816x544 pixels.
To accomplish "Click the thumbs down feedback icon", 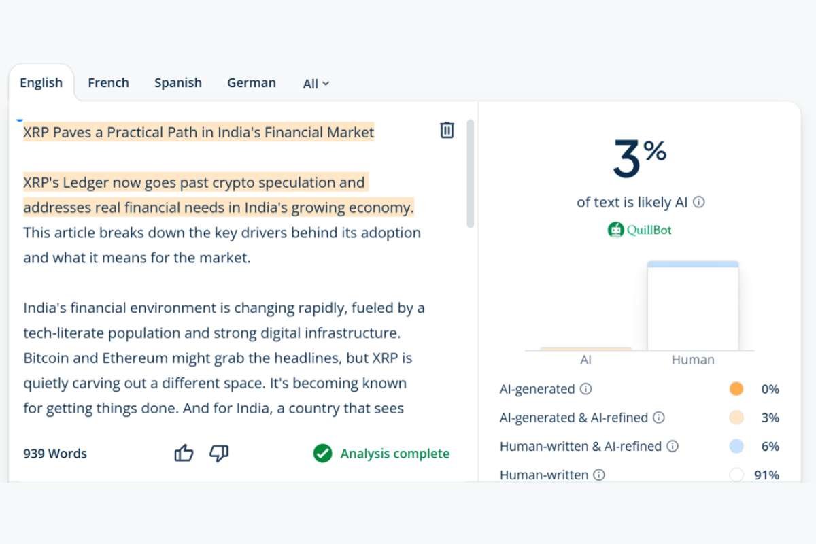I will click(219, 454).
